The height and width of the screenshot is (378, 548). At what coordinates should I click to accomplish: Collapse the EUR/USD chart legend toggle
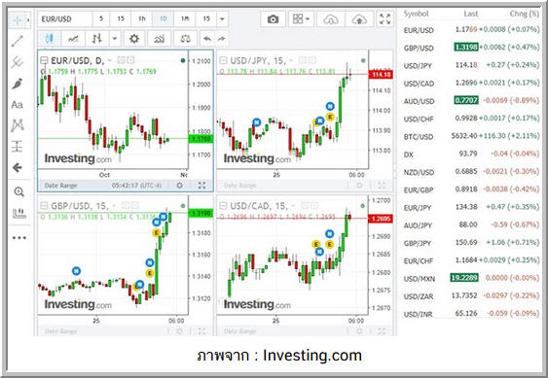click(x=44, y=60)
